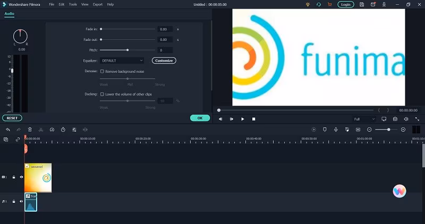The image size is (425, 224).
Task: Click the Fade out slider handle
Action: [101, 40]
